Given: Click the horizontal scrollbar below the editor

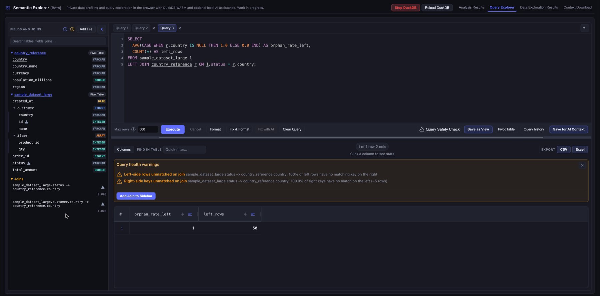Looking at the screenshot, I should [351, 137].
